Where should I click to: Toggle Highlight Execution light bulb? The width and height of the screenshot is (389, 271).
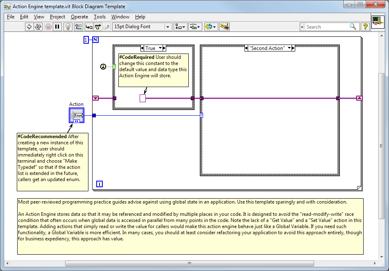(x=68, y=27)
